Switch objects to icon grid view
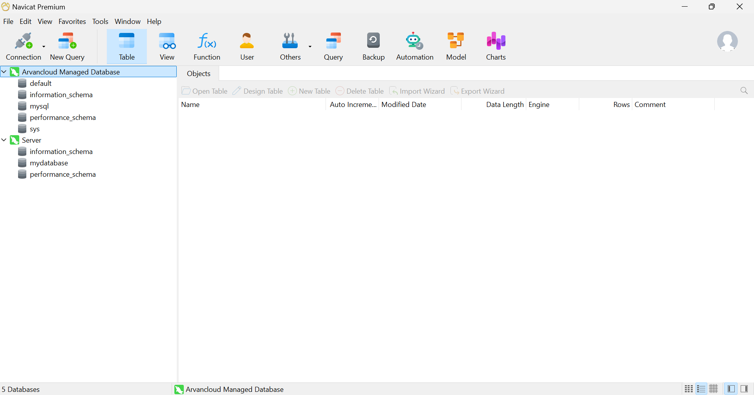 [688, 389]
